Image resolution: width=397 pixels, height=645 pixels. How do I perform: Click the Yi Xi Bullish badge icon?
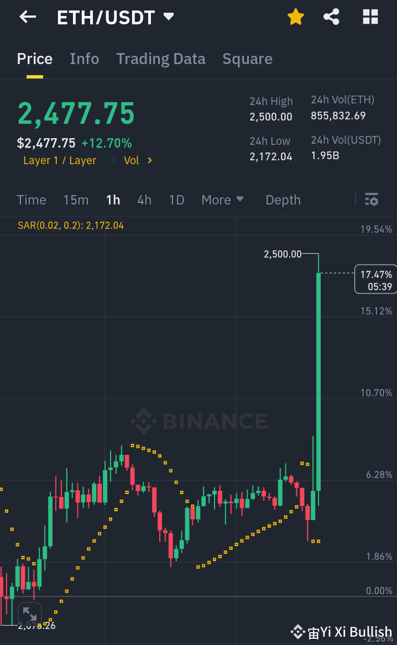pos(298,631)
